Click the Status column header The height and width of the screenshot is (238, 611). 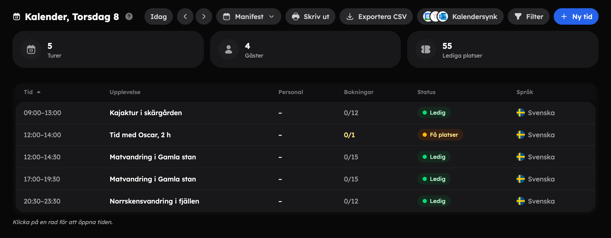point(426,92)
